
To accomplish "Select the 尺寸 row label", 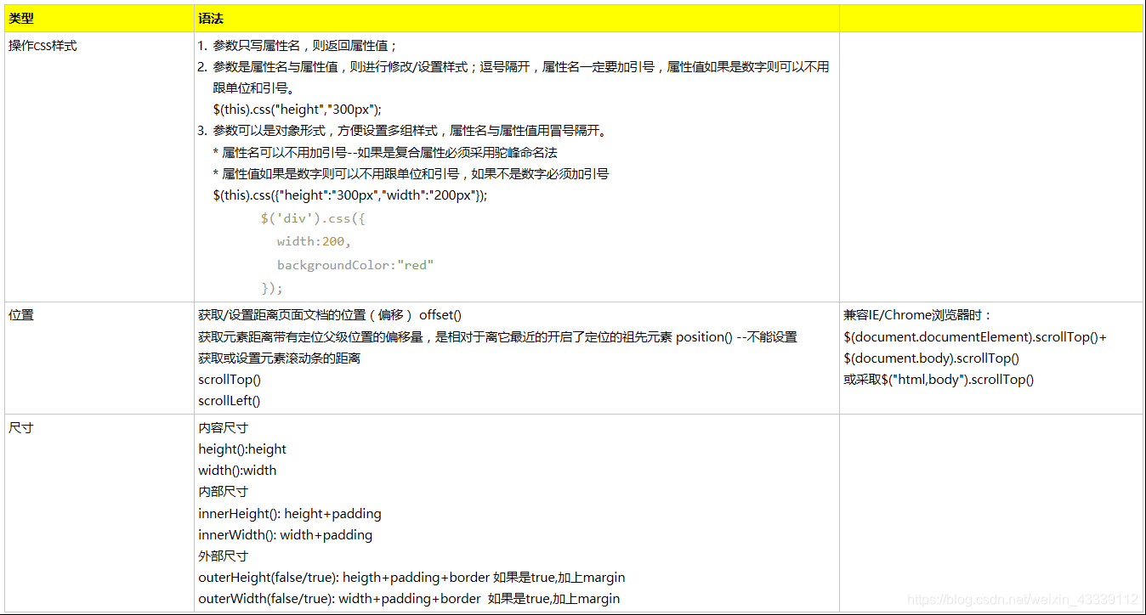I will click(x=21, y=428).
